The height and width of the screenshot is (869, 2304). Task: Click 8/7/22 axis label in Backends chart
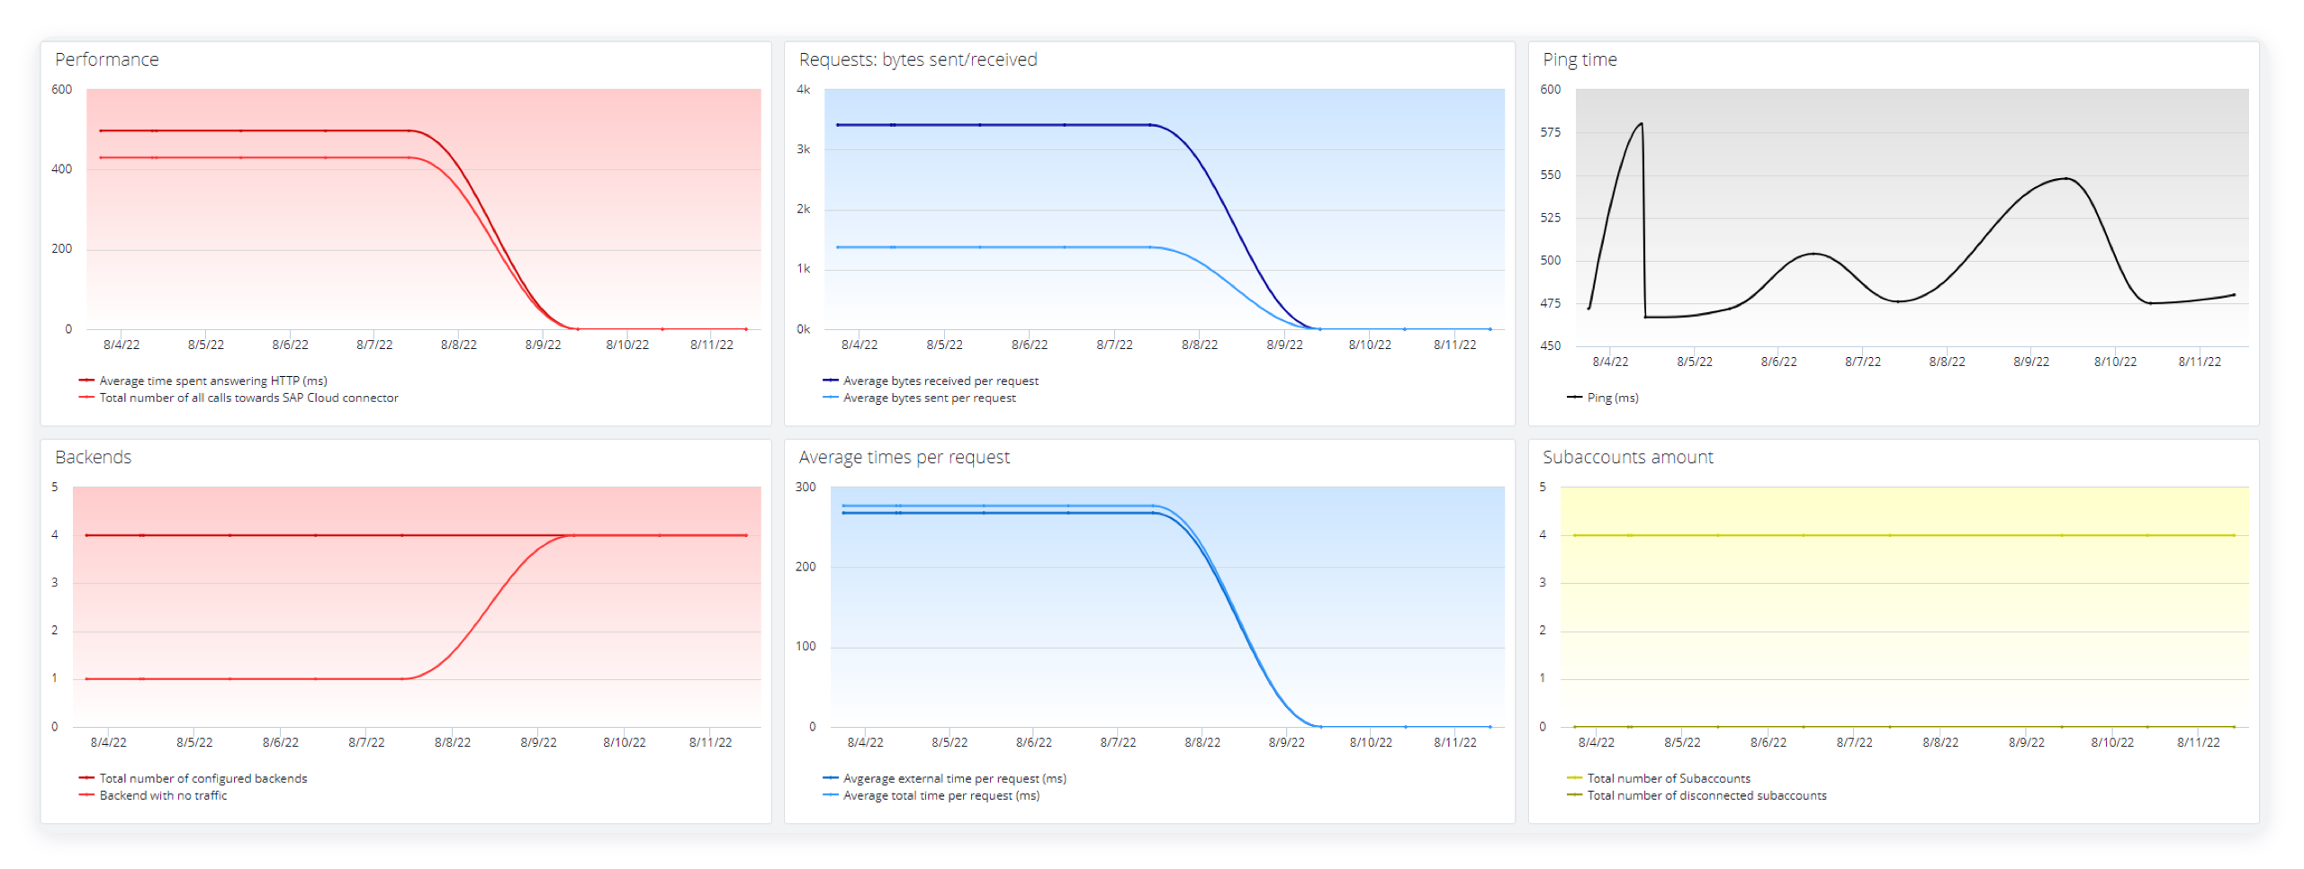(366, 742)
